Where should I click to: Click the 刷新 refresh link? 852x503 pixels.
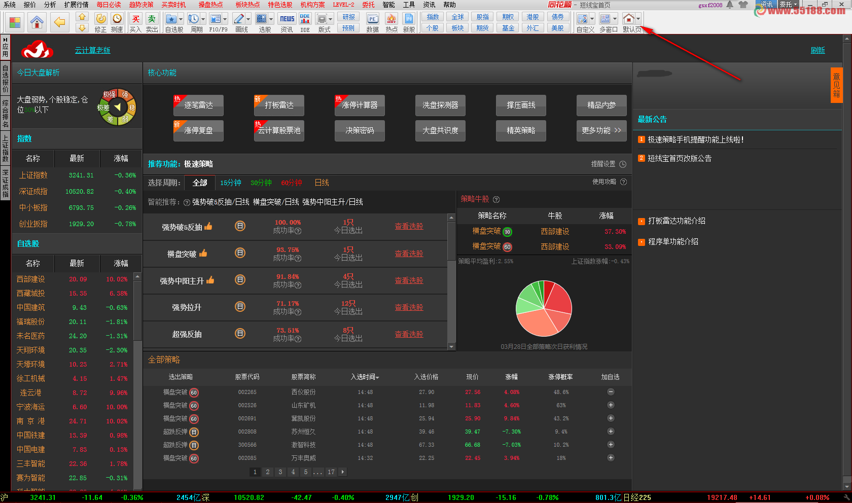click(818, 50)
